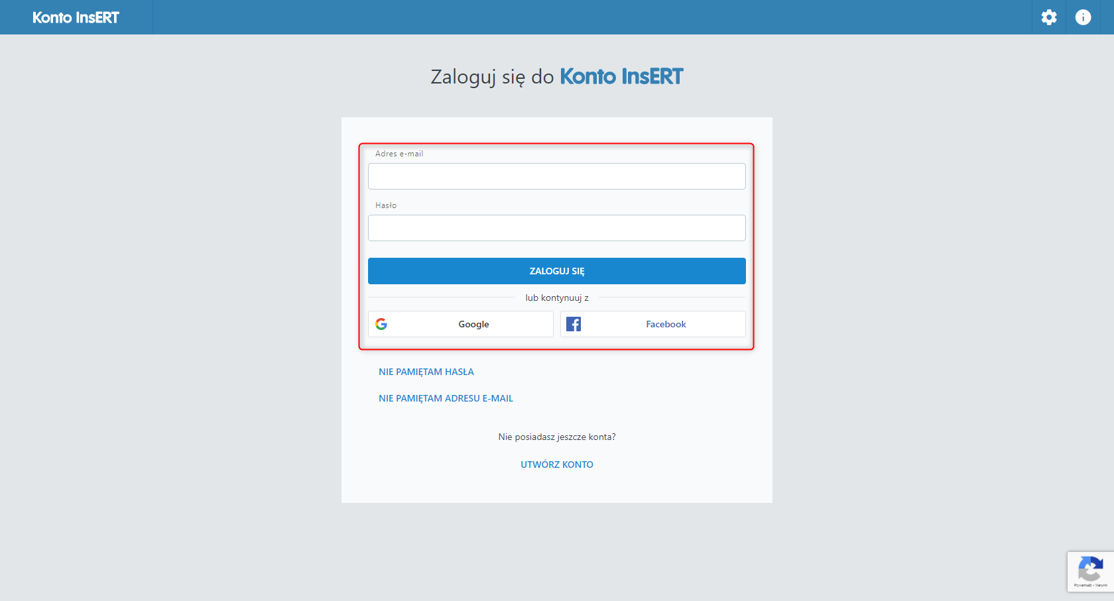Screen dimensions: 1114x601
Task: Open NIE PAMIĘTAM HASŁA link
Action: (x=426, y=372)
